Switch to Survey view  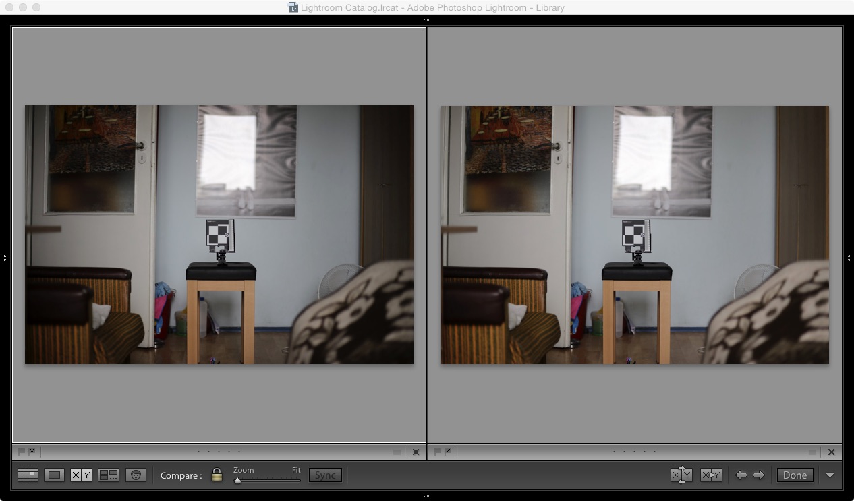pos(109,475)
